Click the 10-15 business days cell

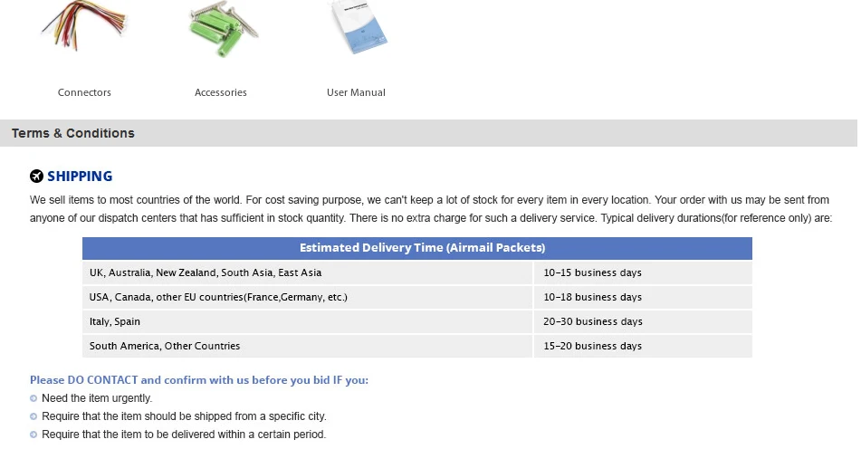click(643, 272)
